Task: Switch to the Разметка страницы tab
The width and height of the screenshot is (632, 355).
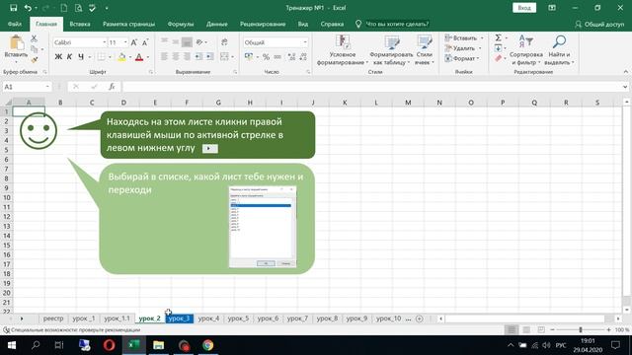Action: (128, 24)
